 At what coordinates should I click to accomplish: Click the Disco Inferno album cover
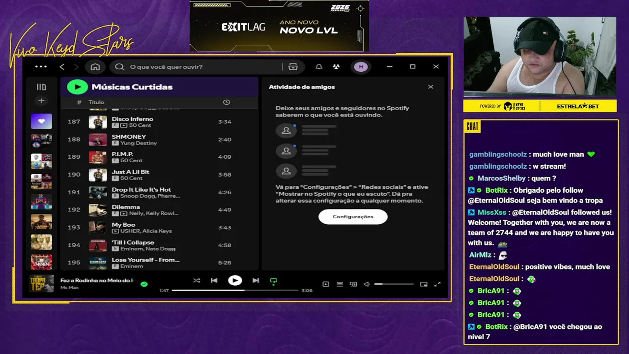98,122
